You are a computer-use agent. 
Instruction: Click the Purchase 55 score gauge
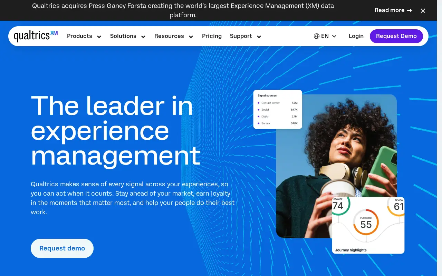pos(366,223)
